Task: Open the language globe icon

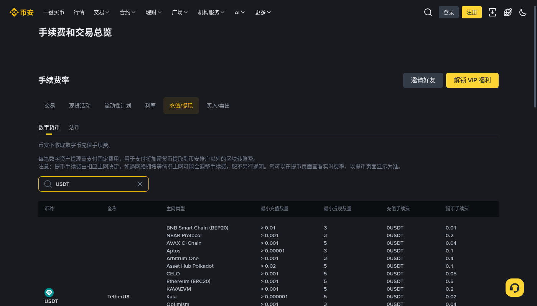Action: tap(508, 12)
